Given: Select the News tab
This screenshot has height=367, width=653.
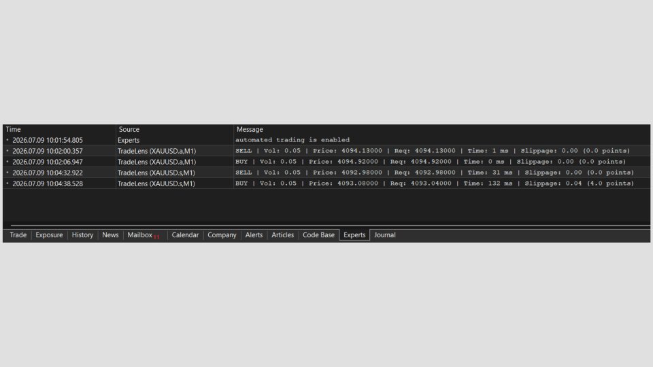Looking at the screenshot, I should (x=110, y=235).
